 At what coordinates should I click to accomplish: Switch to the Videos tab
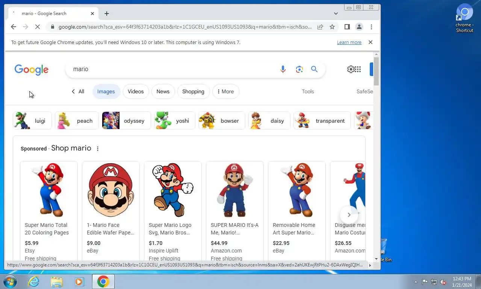point(136,91)
